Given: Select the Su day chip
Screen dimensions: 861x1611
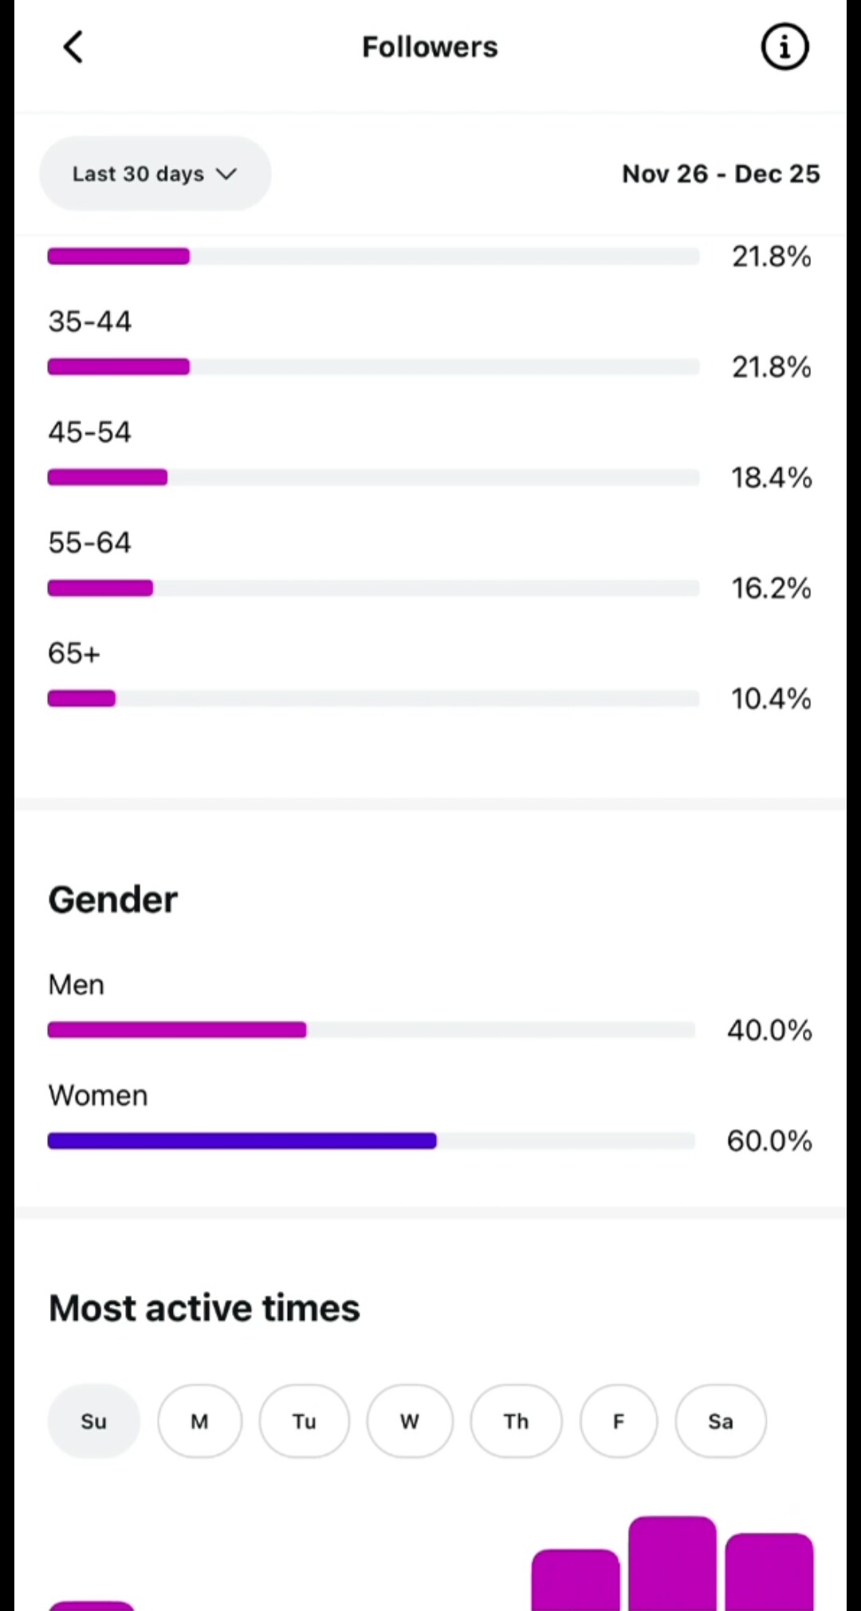Looking at the screenshot, I should click(94, 1421).
